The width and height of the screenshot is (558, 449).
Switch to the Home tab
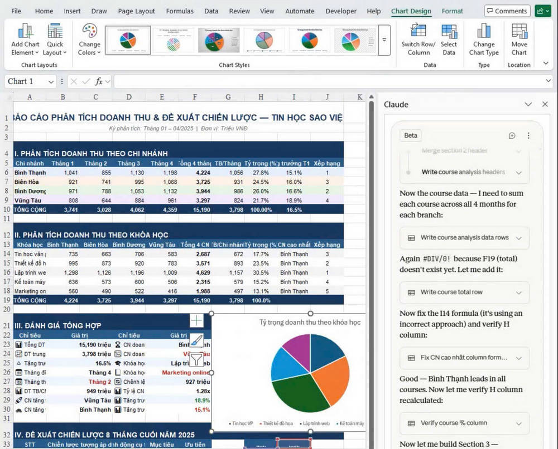(x=44, y=11)
